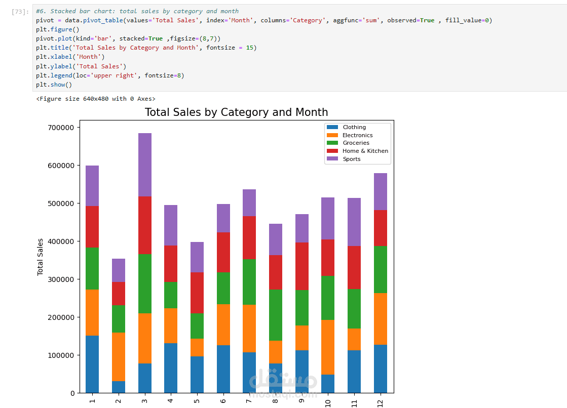567x408 pixels.
Task: Click the red Home & Kitchen segment of month 5 bar
Action: pyautogui.click(x=197, y=293)
